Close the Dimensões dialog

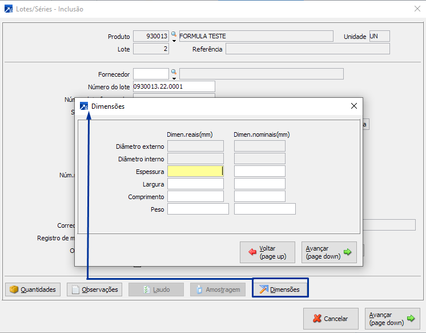click(x=354, y=106)
